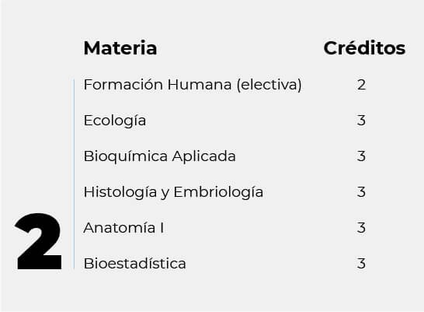Click the credits value for Bioestadística
The height and width of the screenshot is (312, 424).
coord(362,264)
